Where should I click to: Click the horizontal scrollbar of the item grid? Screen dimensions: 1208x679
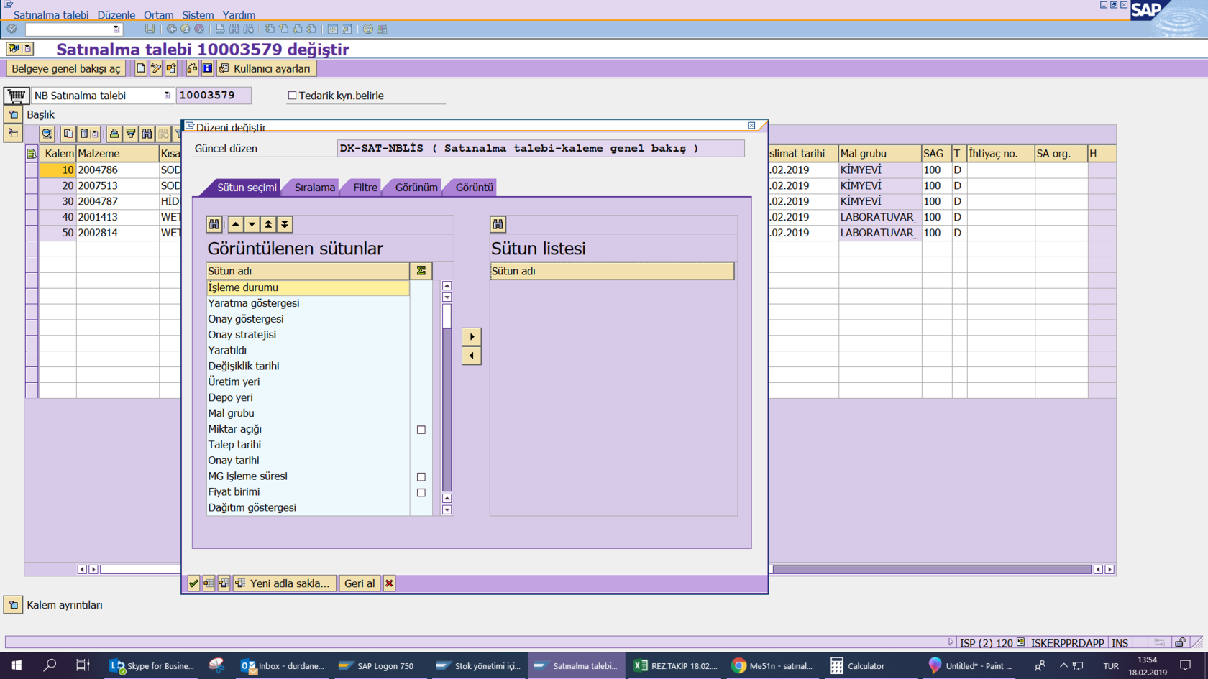pyautogui.click(x=932, y=569)
